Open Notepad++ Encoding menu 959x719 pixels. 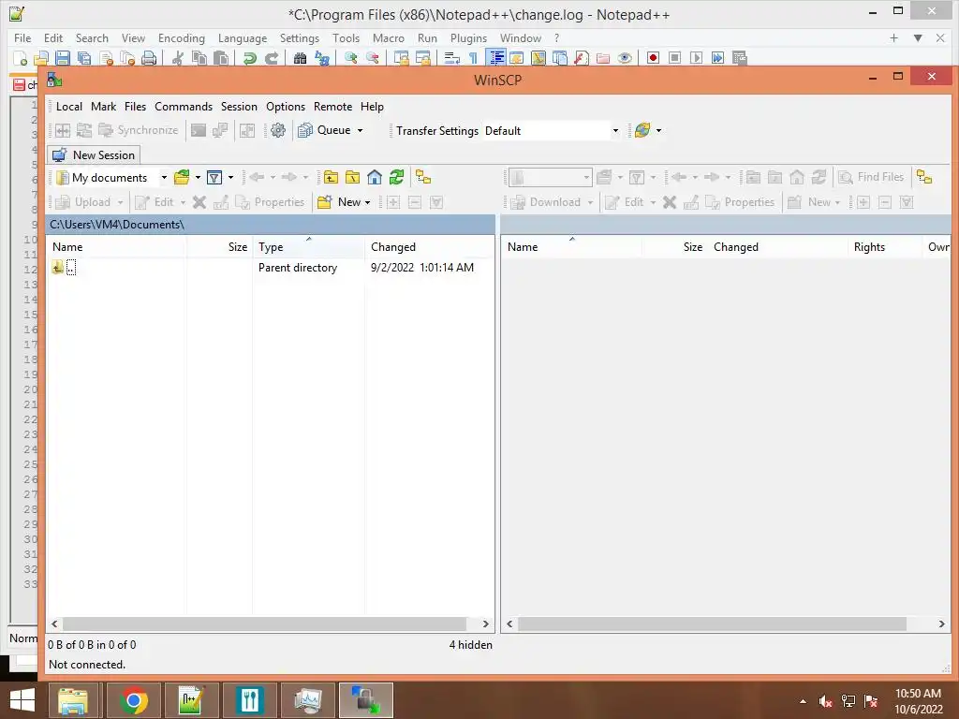[182, 37]
